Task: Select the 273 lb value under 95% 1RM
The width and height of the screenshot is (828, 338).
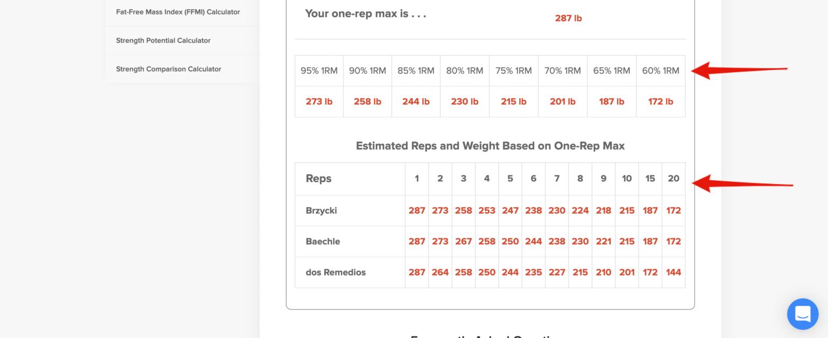Action: (x=319, y=101)
